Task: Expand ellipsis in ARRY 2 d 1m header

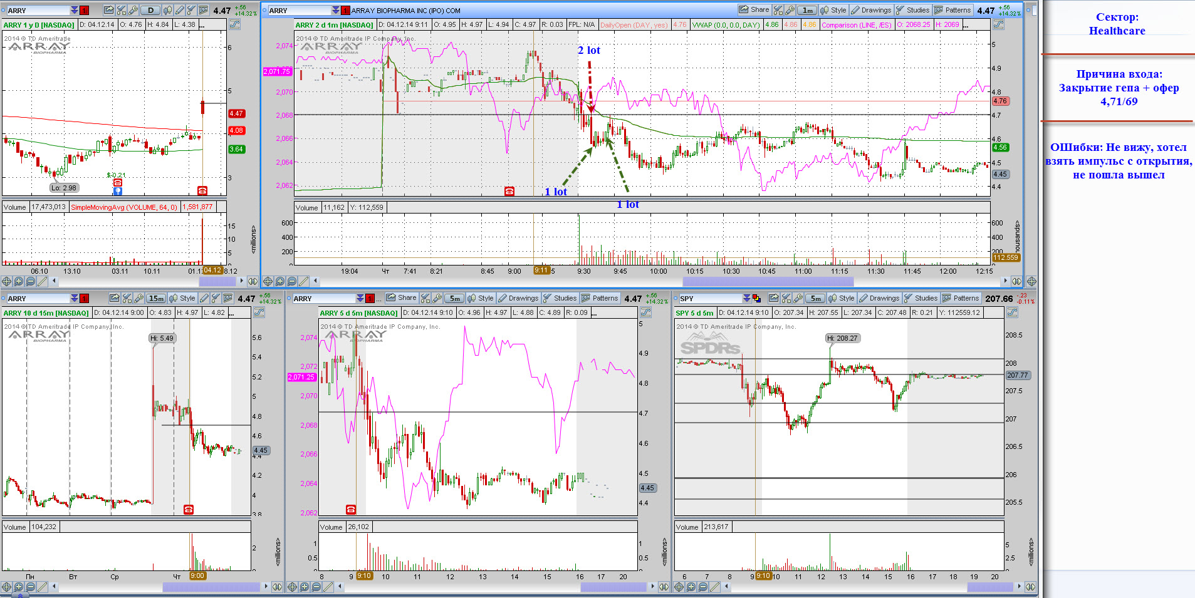Action: [x=966, y=25]
